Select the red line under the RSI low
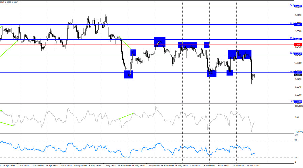Screen dimensions: 303x168 [128, 160]
